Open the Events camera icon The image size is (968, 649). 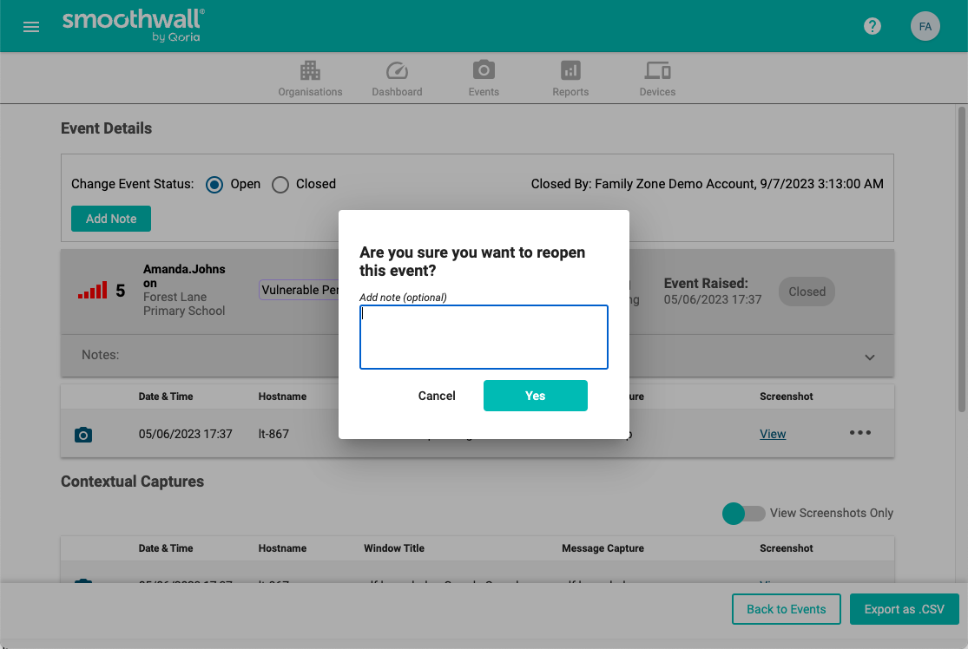click(x=484, y=70)
